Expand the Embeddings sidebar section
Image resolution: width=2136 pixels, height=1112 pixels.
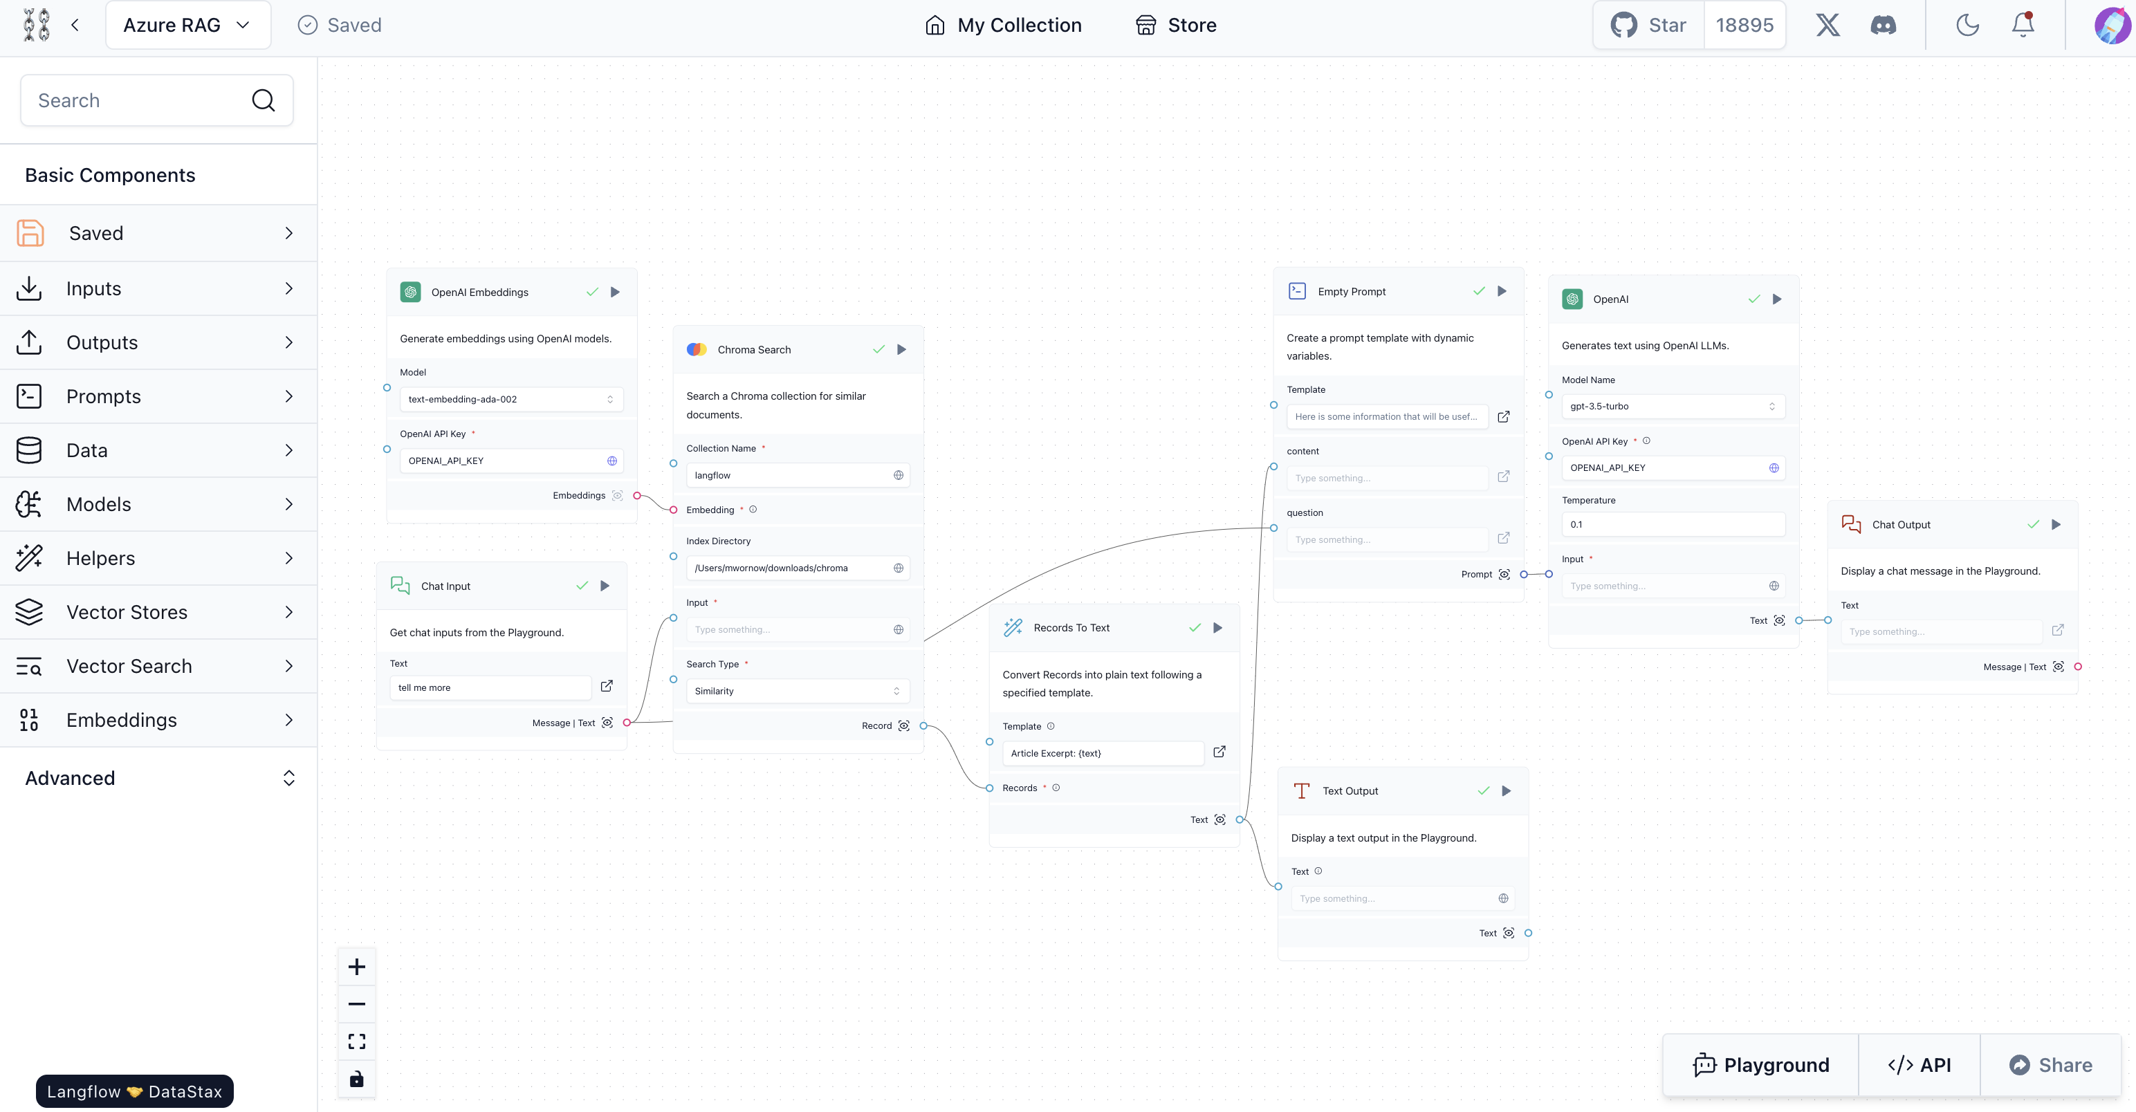point(158,719)
